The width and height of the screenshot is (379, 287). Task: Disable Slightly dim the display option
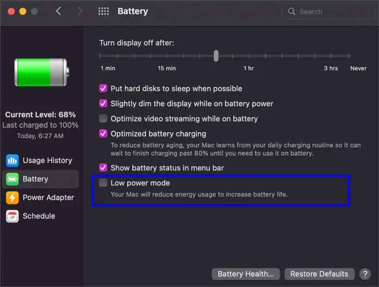point(103,104)
